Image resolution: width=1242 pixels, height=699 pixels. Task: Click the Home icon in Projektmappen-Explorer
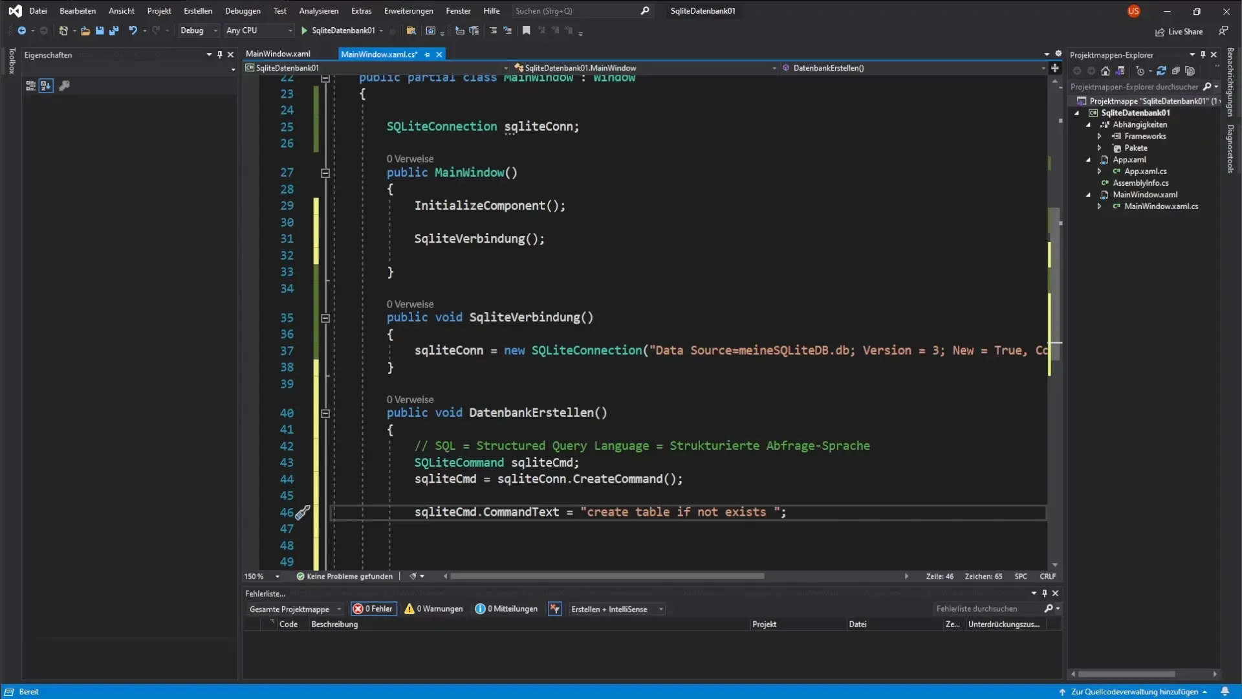coord(1106,71)
